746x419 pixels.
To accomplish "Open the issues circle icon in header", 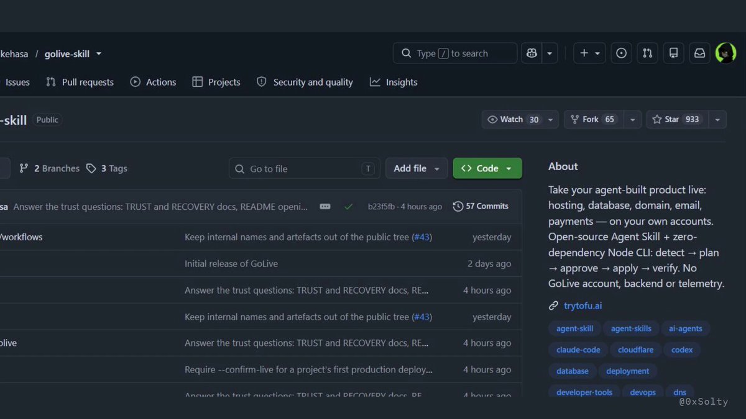I will [x=621, y=53].
